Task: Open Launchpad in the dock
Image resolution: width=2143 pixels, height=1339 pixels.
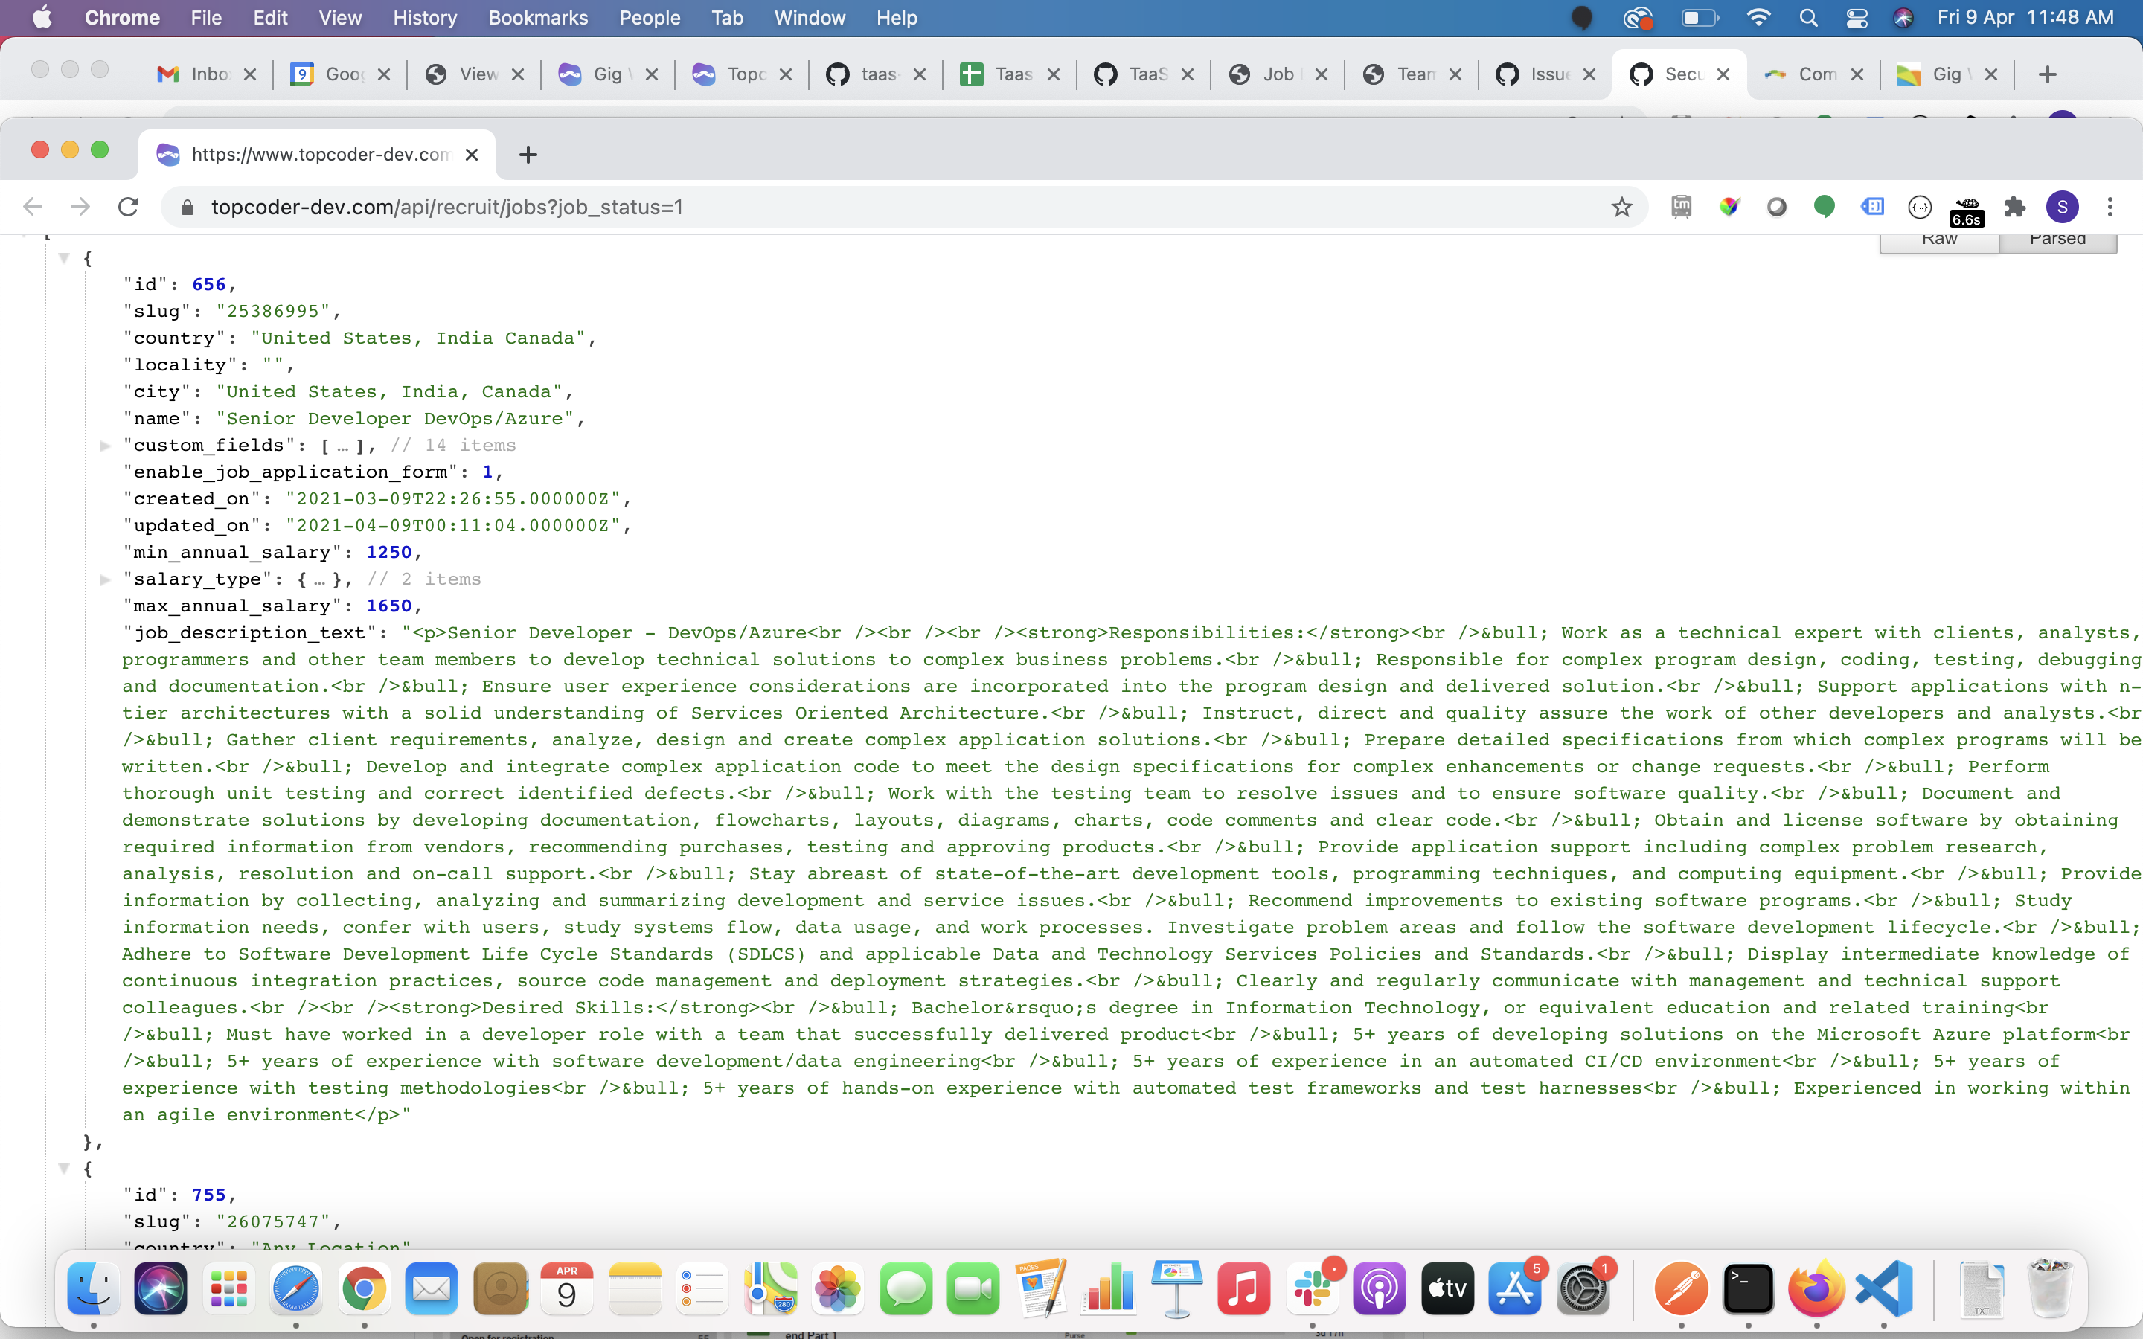Action: 228,1288
